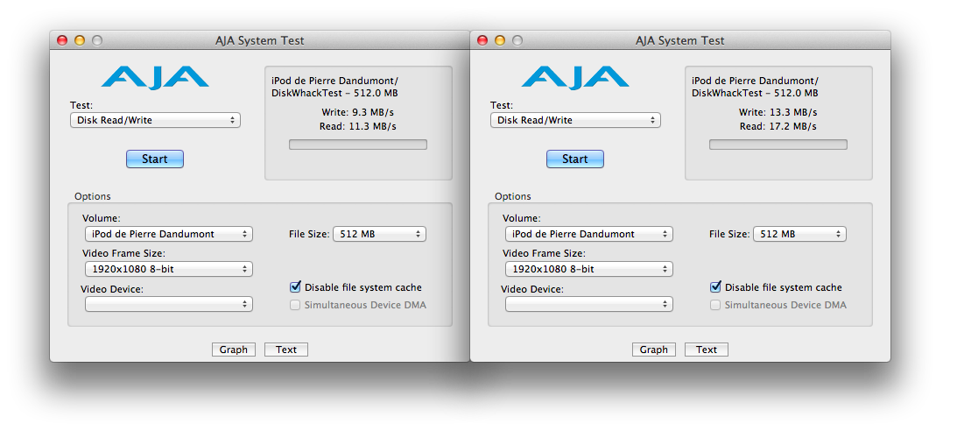Click progress bar under 11.3 MB/s read result
Viewport: 957px width, 431px height.
[x=358, y=145]
